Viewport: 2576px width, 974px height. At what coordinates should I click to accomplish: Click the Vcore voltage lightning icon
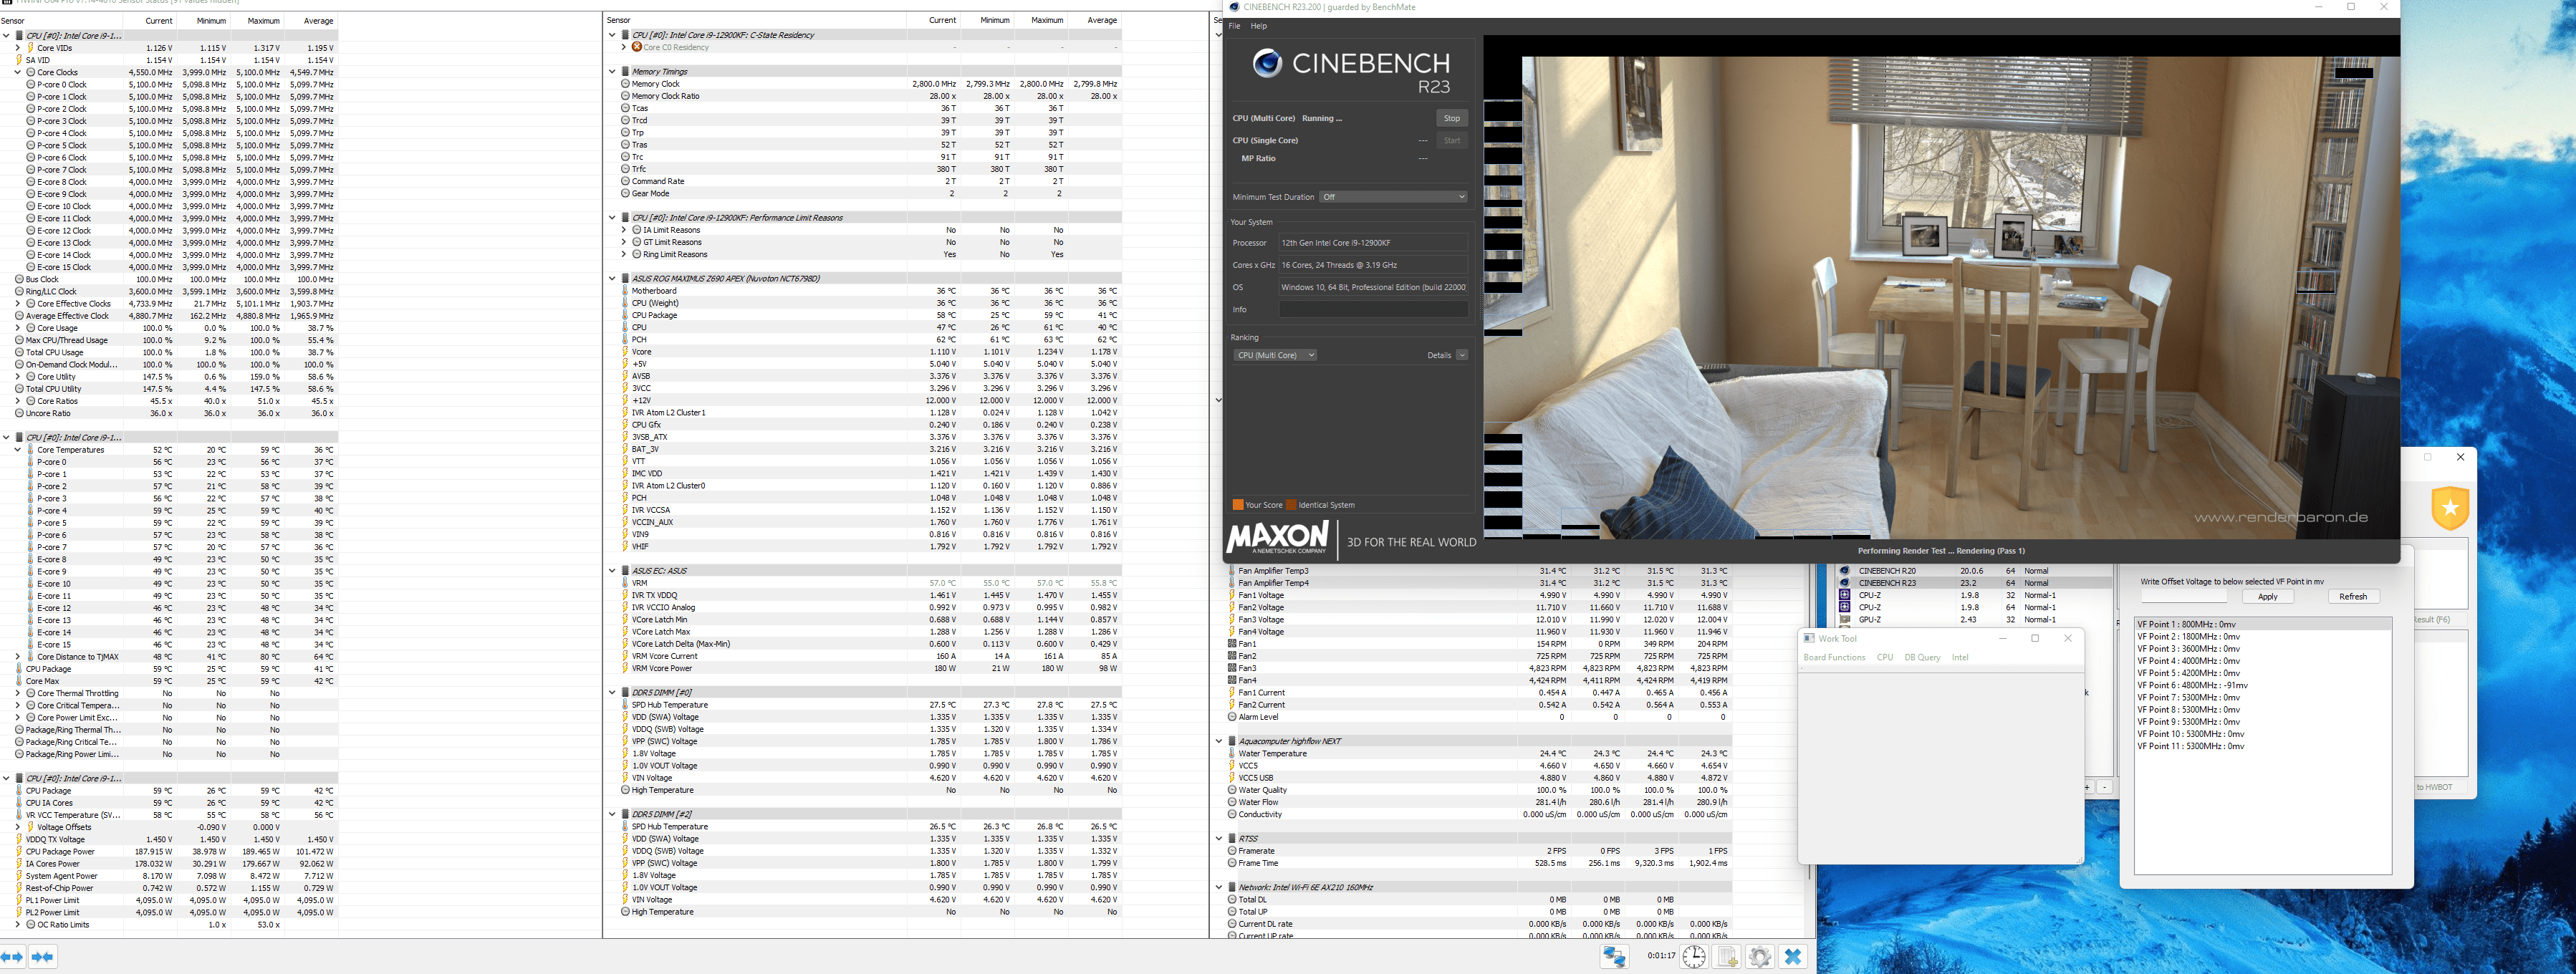click(626, 352)
